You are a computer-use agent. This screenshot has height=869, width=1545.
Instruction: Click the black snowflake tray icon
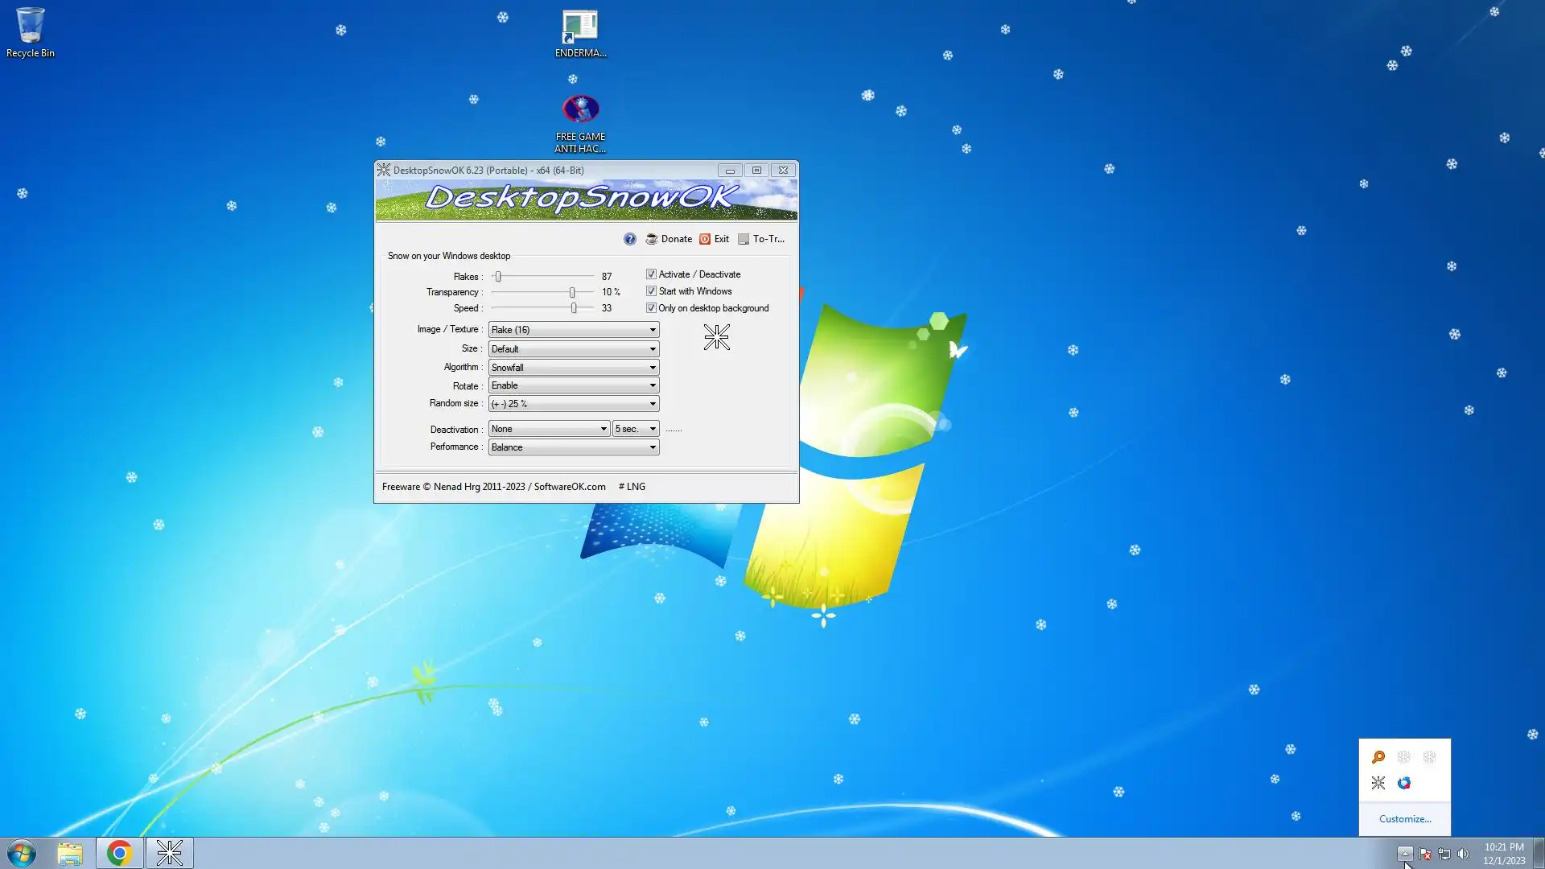point(1378,783)
